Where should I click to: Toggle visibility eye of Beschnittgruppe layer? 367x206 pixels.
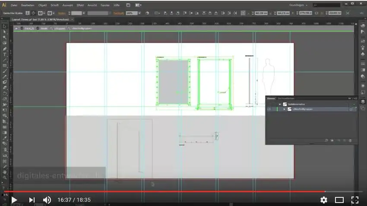tap(269, 109)
